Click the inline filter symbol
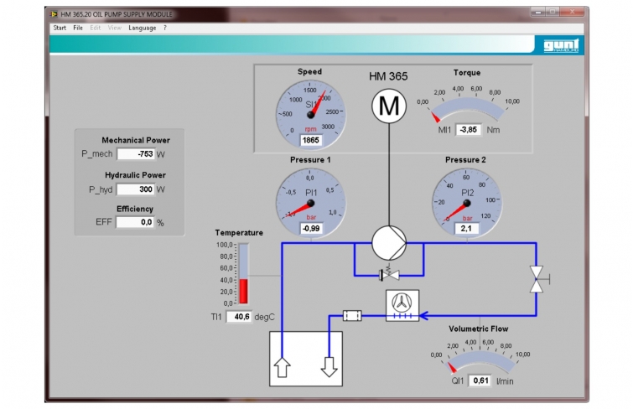Screen dimensions: 633x409 pos(352,315)
